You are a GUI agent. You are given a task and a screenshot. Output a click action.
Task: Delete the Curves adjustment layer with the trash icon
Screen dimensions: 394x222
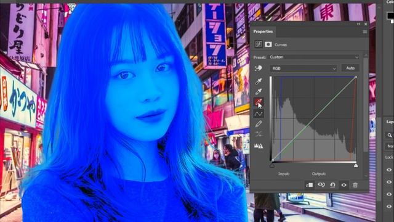(x=355, y=185)
